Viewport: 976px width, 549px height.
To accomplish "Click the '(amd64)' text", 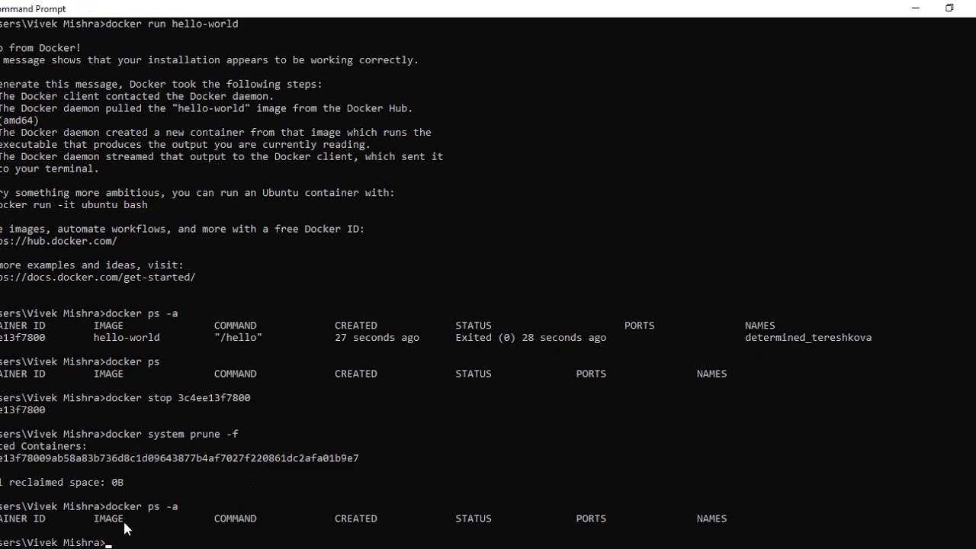I will [x=19, y=120].
